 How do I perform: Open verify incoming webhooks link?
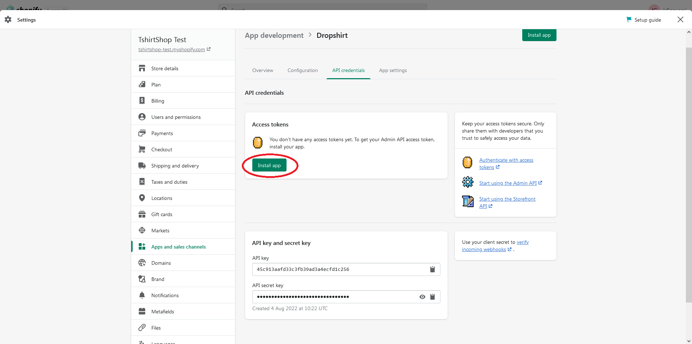(496, 246)
